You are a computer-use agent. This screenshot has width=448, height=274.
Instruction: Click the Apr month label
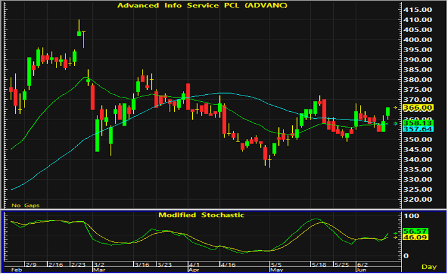(x=194, y=270)
